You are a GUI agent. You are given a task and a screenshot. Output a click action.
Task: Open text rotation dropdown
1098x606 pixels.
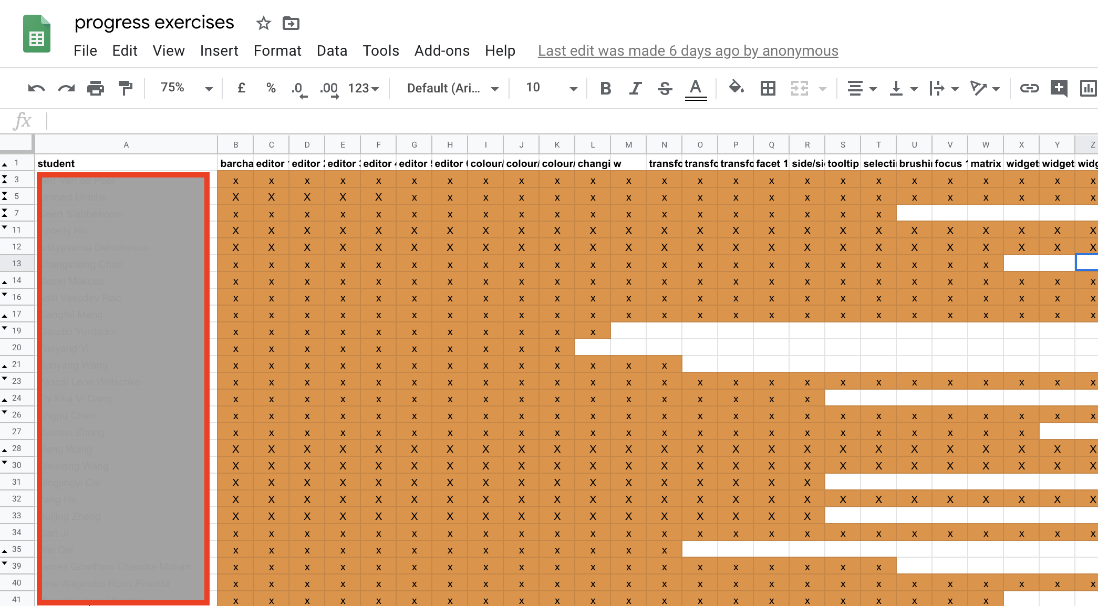985,88
